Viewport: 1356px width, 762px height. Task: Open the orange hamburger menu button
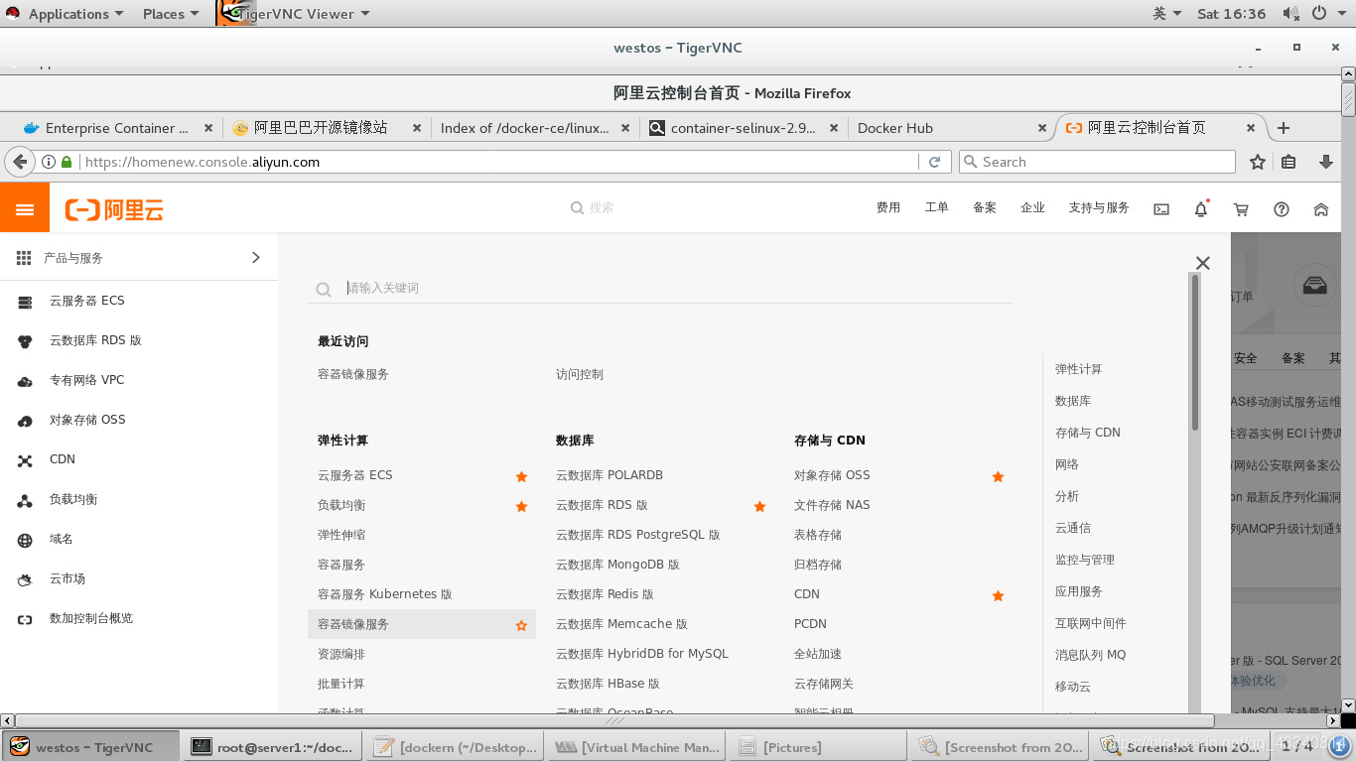tap(25, 209)
